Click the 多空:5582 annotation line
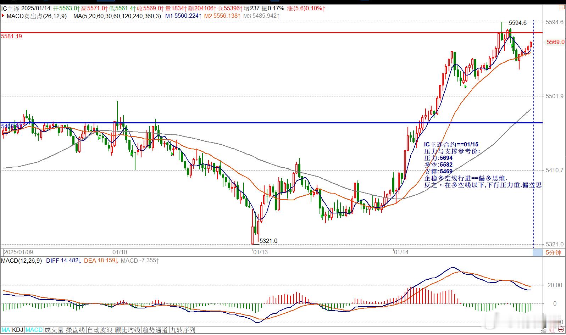This screenshot has height=335, width=566. (438, 165)
